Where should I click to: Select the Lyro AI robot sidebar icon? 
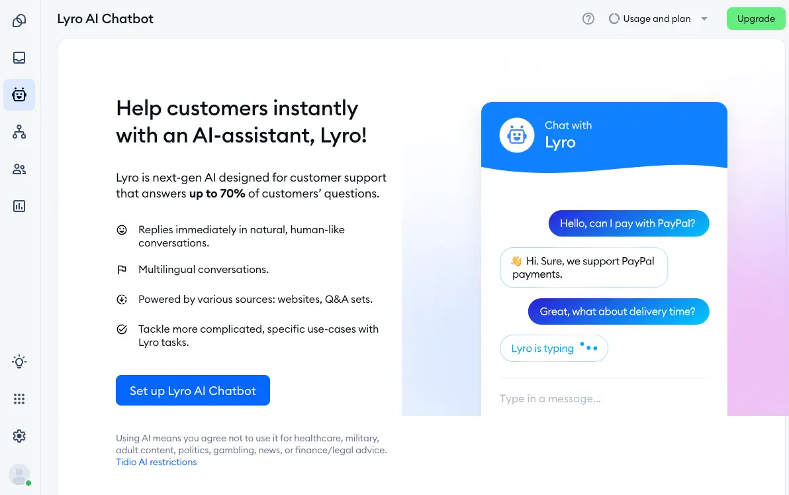click(19, 95)
